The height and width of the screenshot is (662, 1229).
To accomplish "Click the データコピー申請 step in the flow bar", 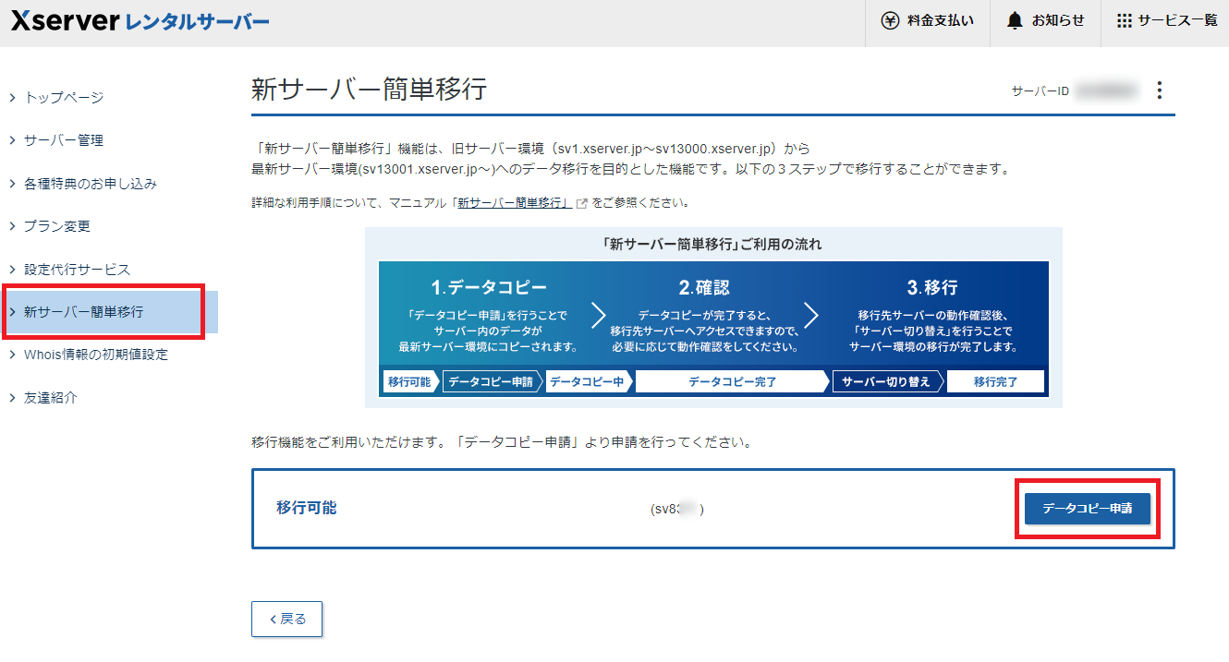I will (493, 382).
